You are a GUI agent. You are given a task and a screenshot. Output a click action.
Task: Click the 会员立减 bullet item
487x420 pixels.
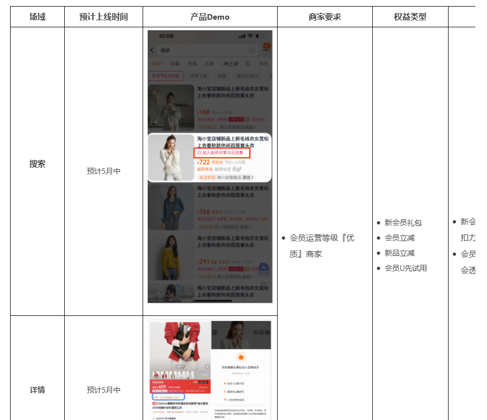(400, 238)
